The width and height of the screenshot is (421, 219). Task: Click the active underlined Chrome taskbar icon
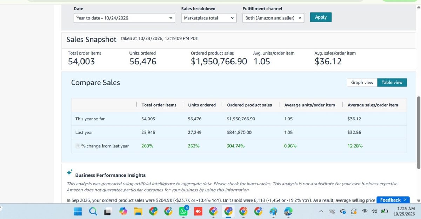pos(228,211)
